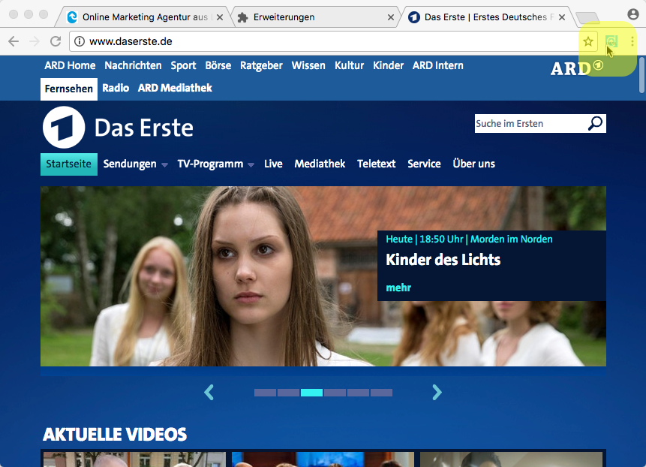This screenshot has height=467, width=646.
Task: Open the Nachrichten link in top bar
Action: point(133,65)
